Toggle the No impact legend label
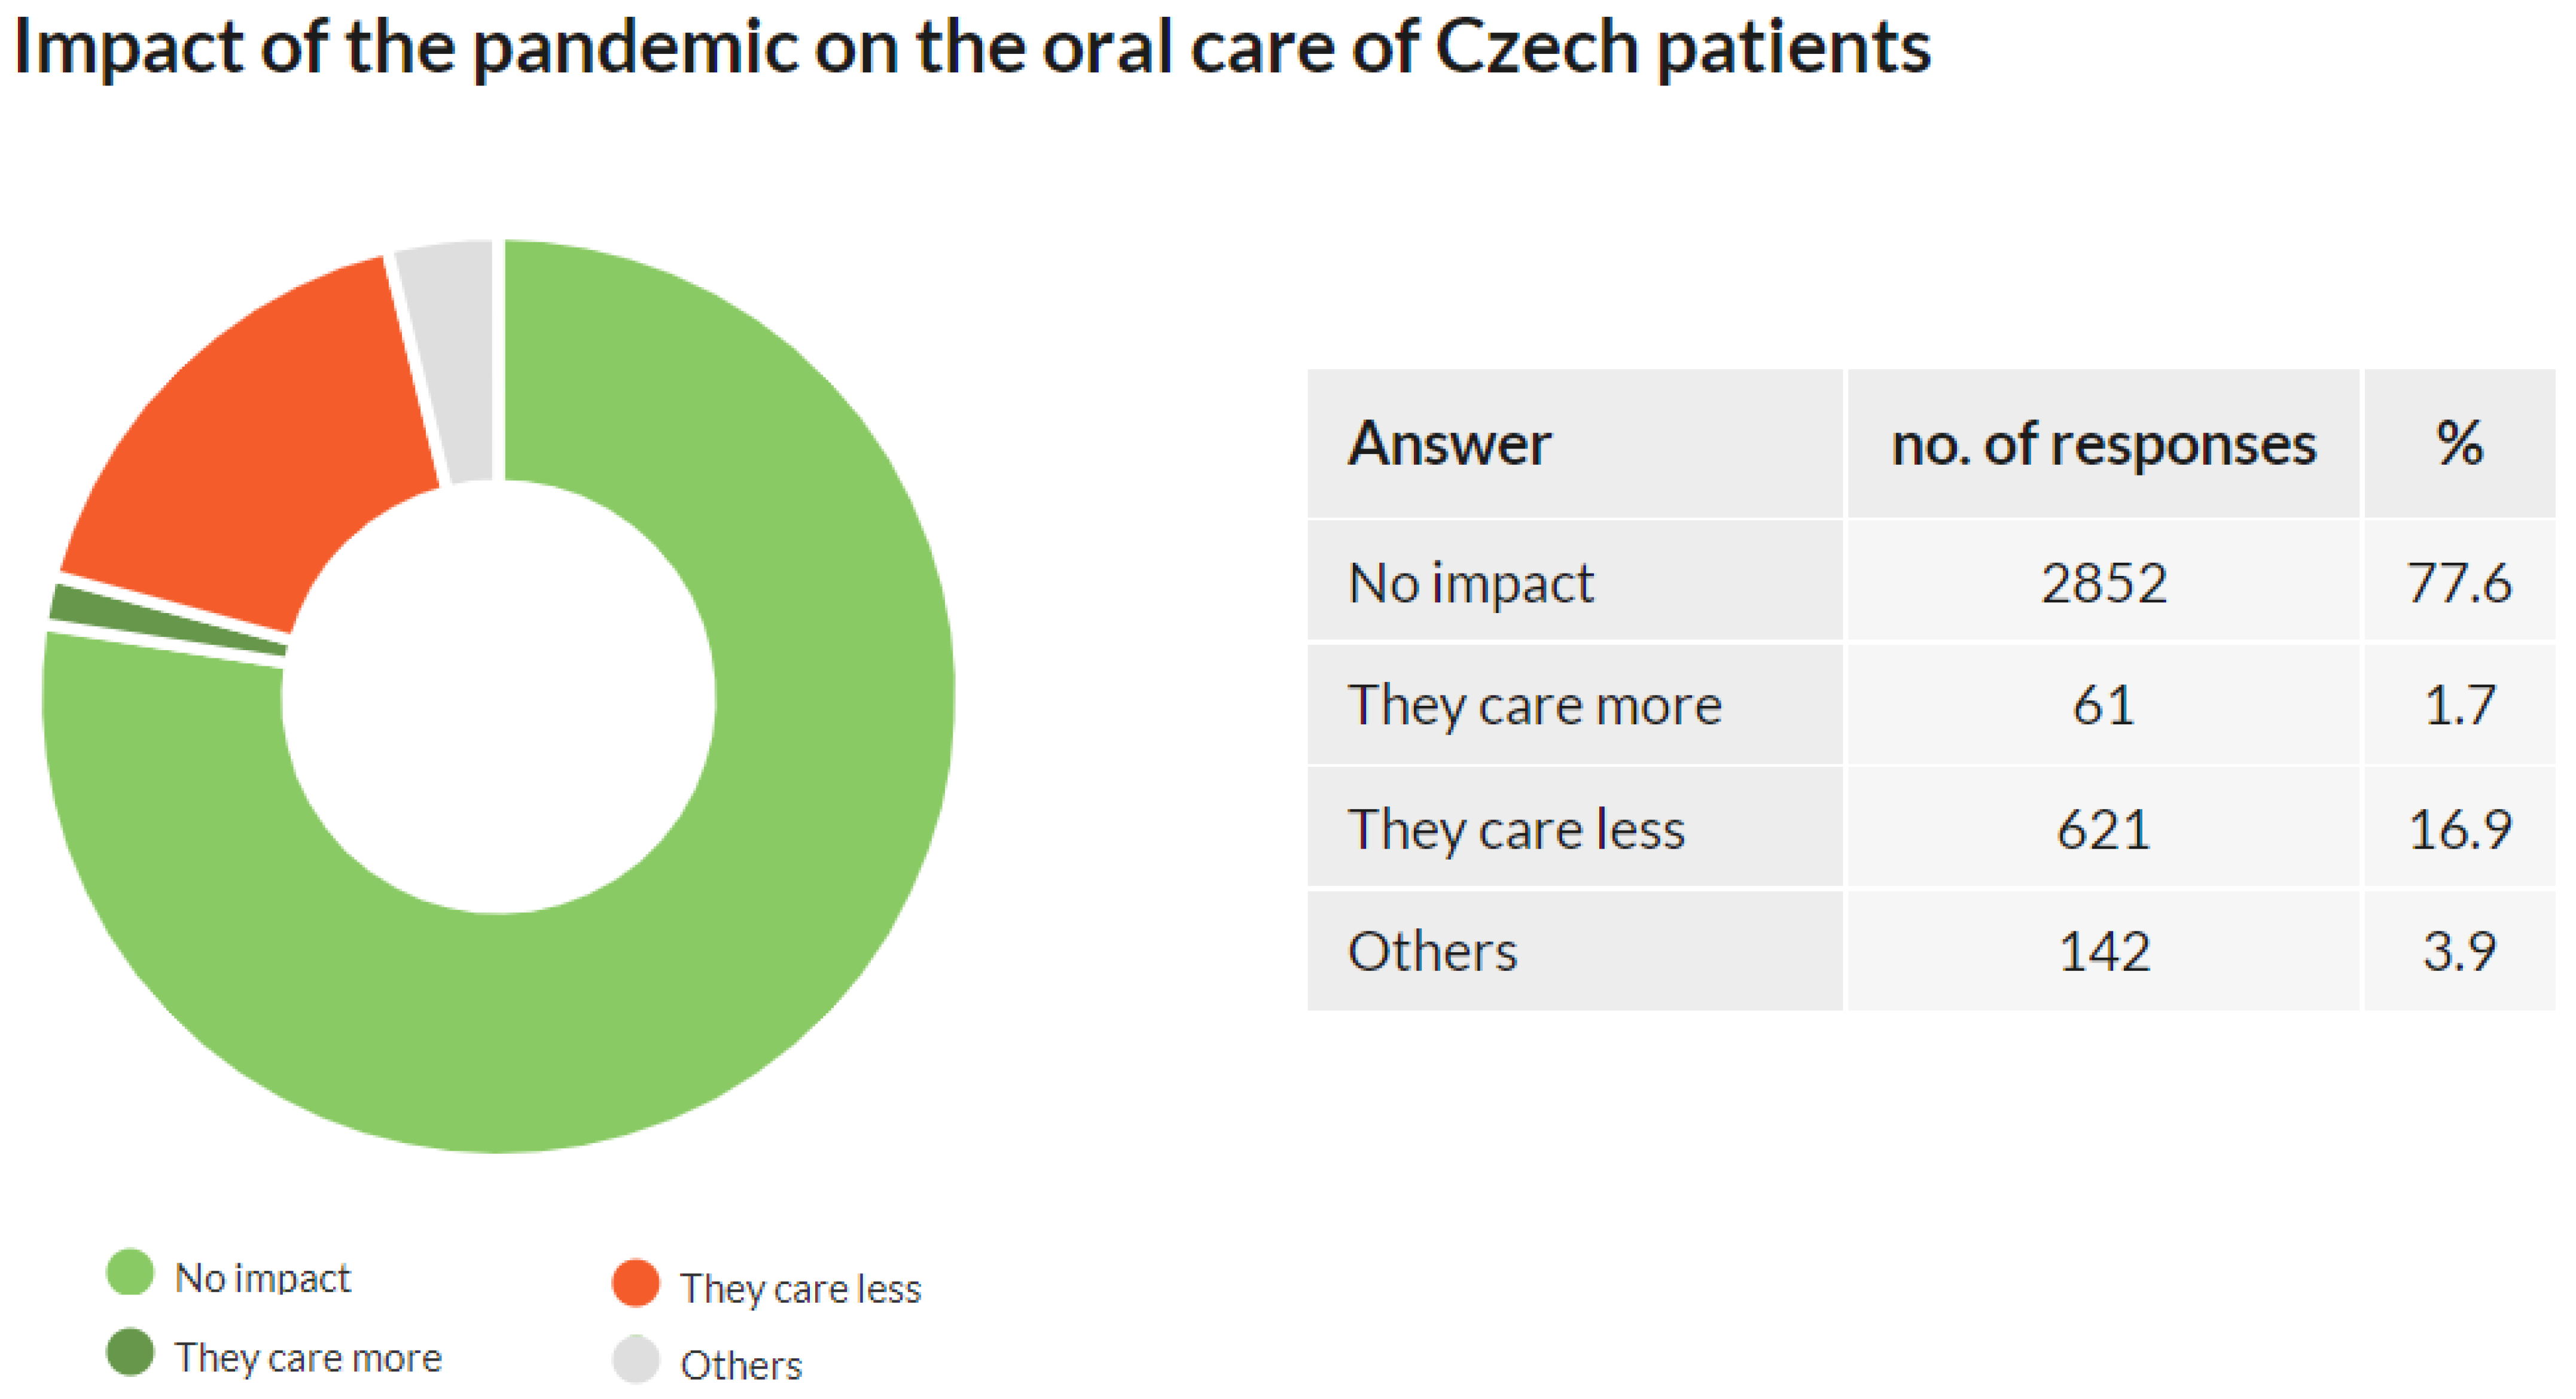The height and width of the screenshot is (1399, 2576). click(263, 1278)
